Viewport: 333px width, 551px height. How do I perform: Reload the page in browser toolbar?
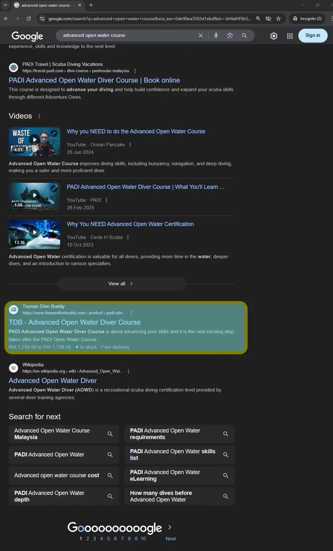pyautogui.click(x=29, y=19)
